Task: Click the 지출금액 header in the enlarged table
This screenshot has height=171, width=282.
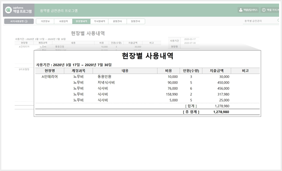Action: click(x=216, y=71)
